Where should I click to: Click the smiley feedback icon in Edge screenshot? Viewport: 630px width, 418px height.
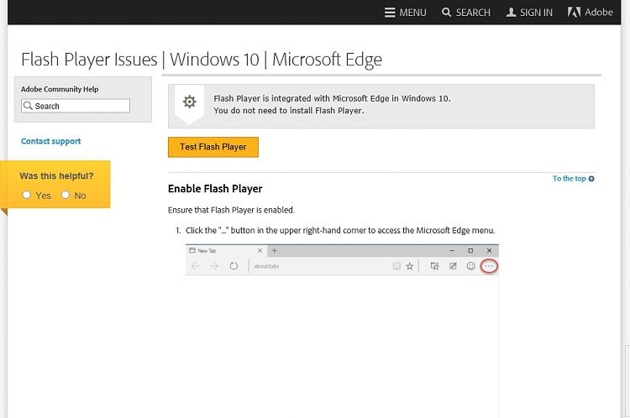click(x=471, y=266)
